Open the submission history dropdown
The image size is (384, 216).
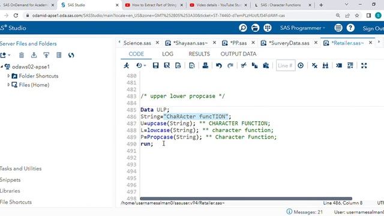(x=141, y=65)
